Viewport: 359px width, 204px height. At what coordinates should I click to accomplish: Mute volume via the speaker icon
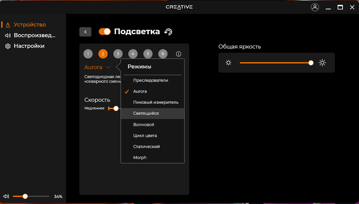6,196
